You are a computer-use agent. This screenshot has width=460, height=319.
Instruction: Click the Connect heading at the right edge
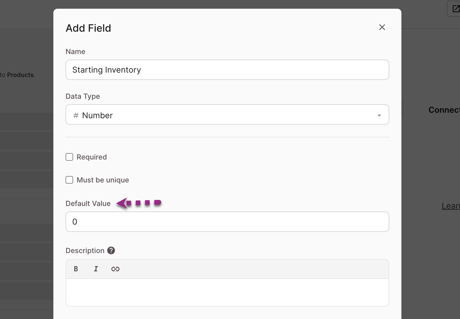444,110
